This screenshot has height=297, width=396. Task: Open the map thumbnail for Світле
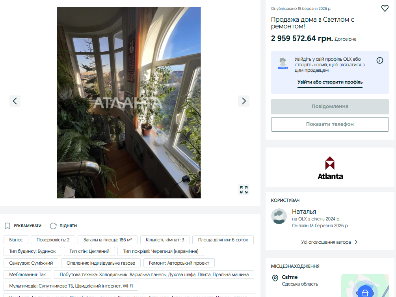pos(365,286)
